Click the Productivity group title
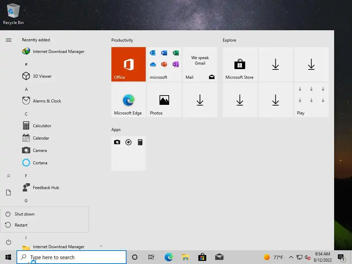The image size is (352, 264). pos(122,40)
